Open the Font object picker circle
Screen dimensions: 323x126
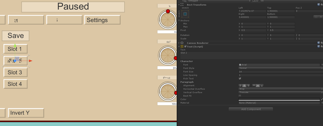coord(322,65)
